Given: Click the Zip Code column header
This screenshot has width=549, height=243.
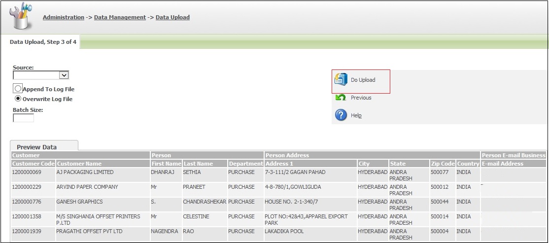Looking at the screenshot, I should pyautogui.click(x=442, y=164).
